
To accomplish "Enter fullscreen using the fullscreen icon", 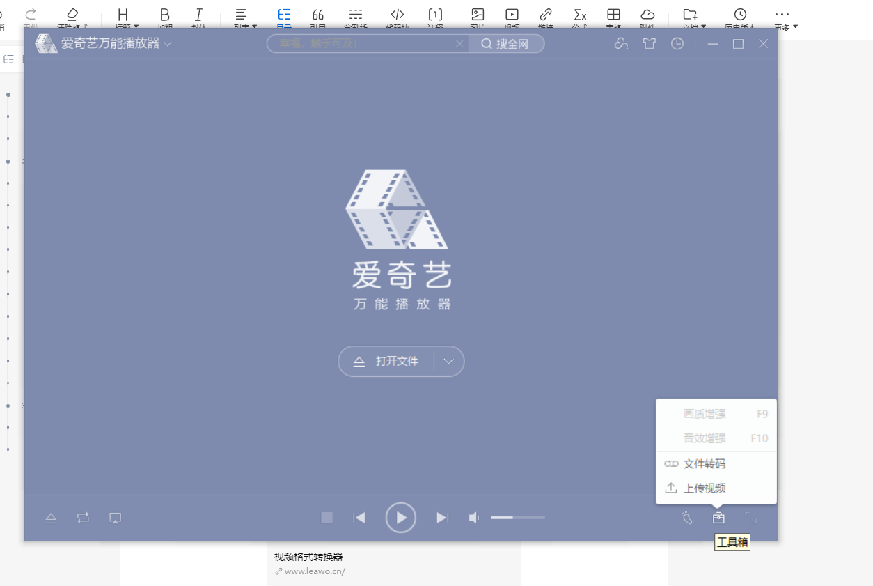I will (750, 518).
